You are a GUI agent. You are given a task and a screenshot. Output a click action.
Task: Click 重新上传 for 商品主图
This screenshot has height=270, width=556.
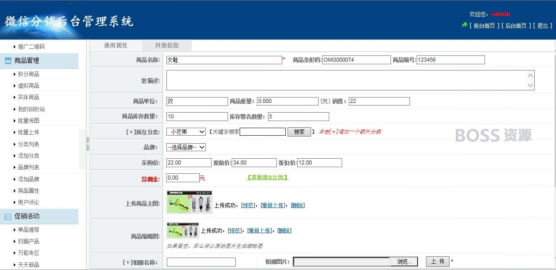pyautogui.click(x=272, y=205)
